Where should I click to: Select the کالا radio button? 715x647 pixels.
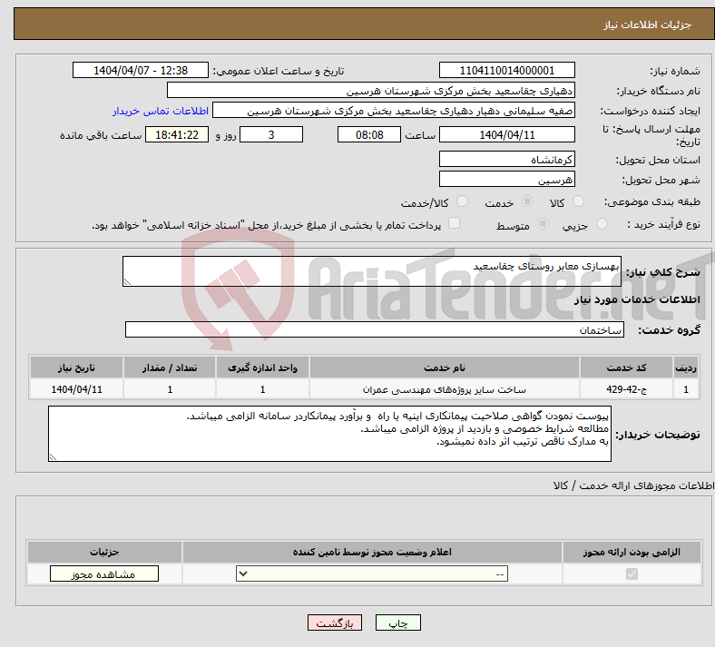(578, 201)
